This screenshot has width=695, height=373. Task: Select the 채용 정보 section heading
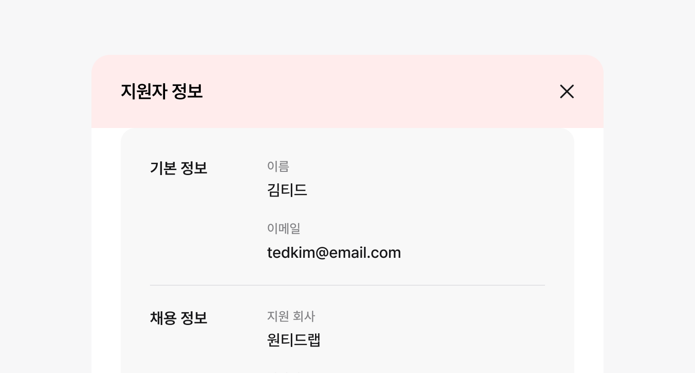178,318
